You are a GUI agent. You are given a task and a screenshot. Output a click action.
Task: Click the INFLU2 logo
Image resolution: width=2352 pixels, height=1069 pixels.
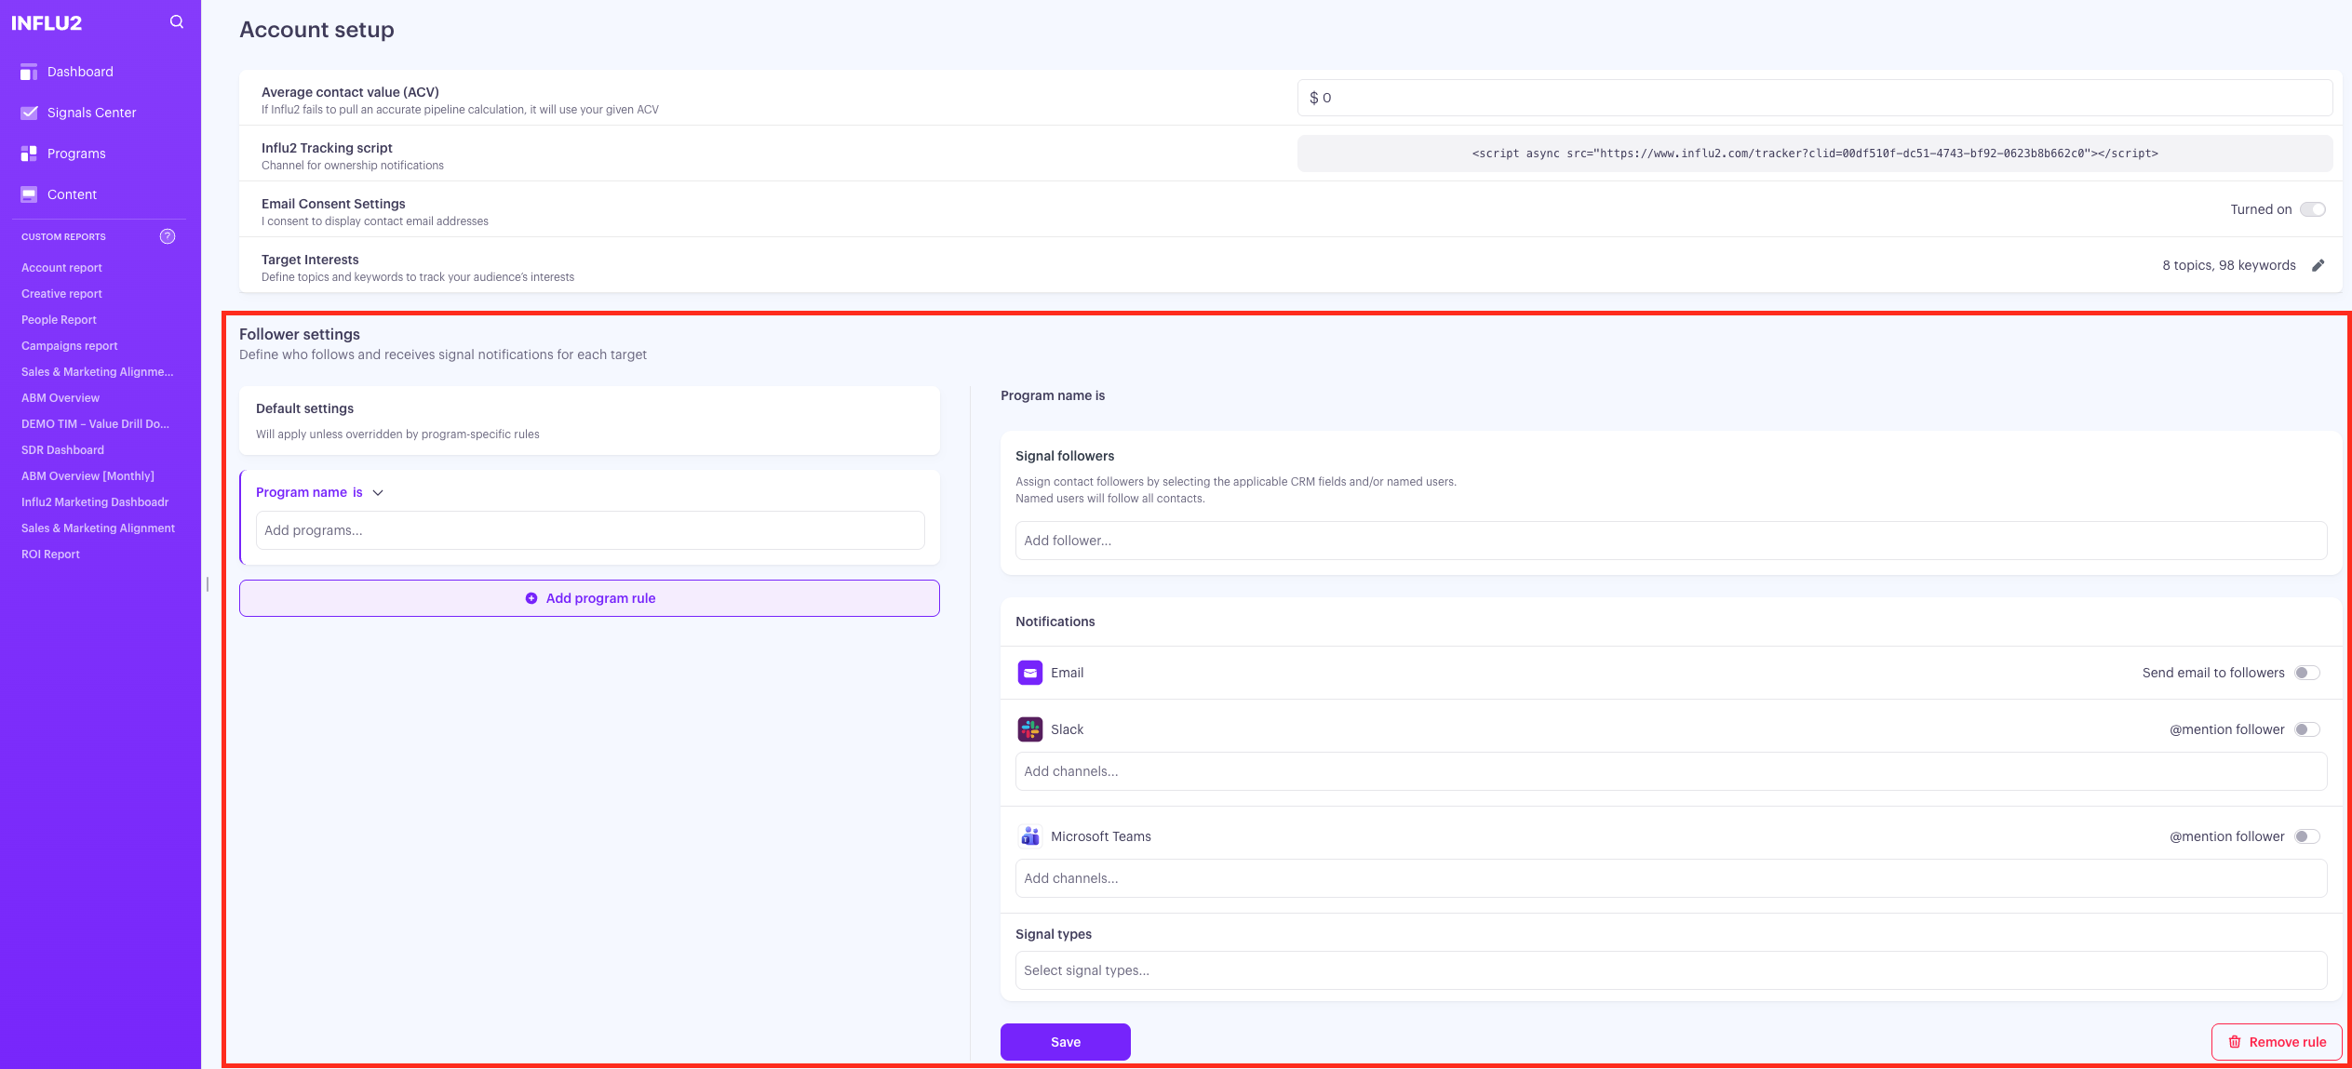pyautogui.click(x=47, y=23)
